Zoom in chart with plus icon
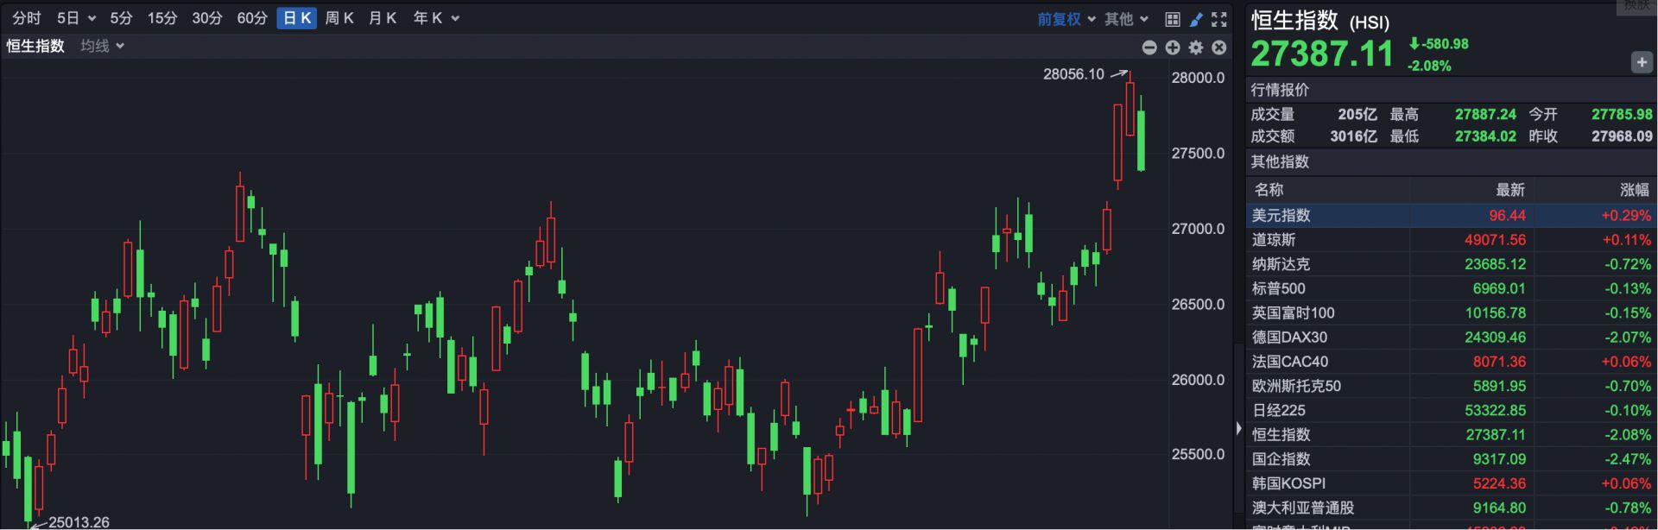The height and width of the screenshot is (530, 1658). [1172, 47]
